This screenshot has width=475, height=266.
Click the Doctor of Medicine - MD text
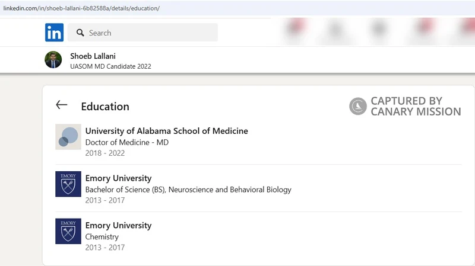[127, 142]
